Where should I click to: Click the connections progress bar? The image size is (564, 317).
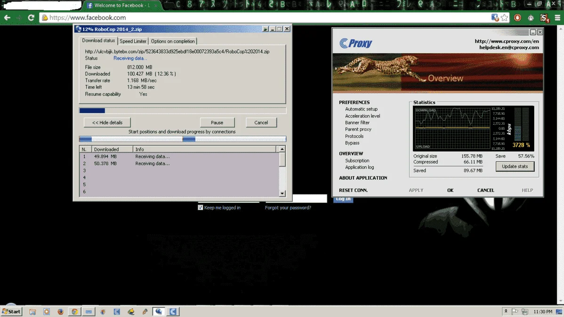183,139
